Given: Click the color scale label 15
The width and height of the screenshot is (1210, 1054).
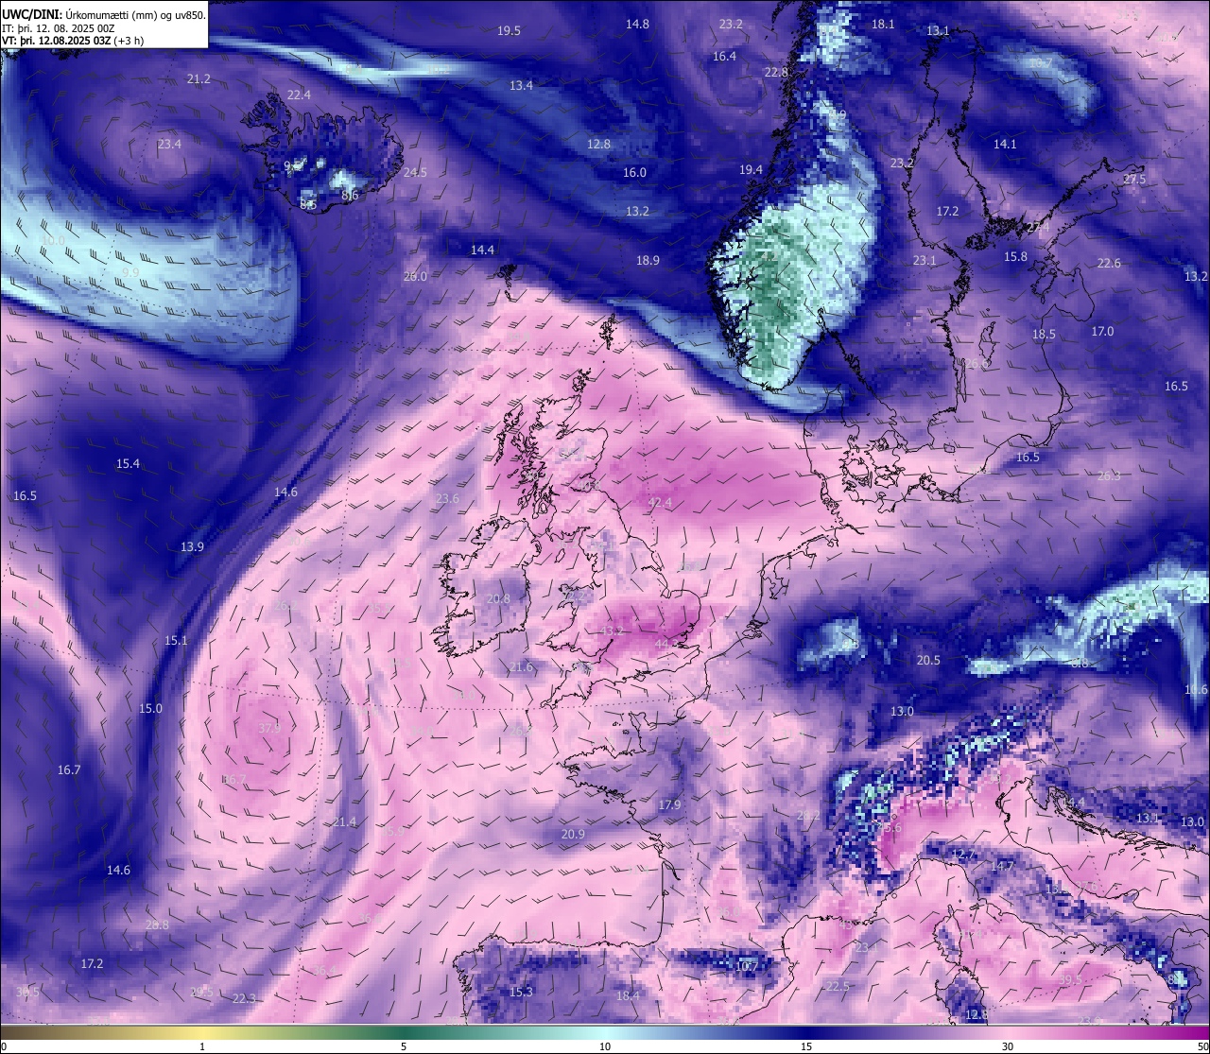Looking at the screenshot, I should pos(806,1046).
